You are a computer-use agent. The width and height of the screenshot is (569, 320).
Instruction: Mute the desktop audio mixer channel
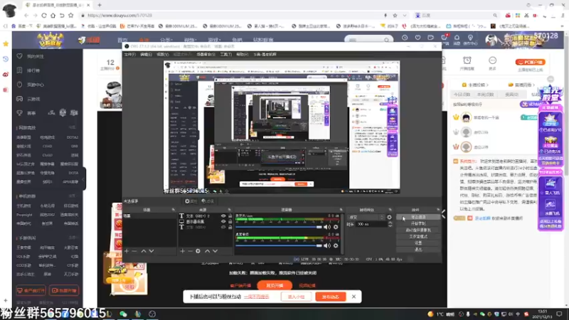pos(327,245)
